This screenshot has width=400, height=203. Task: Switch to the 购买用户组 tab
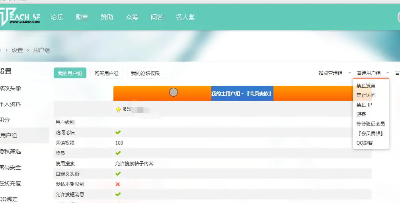(x=106, y=73)
